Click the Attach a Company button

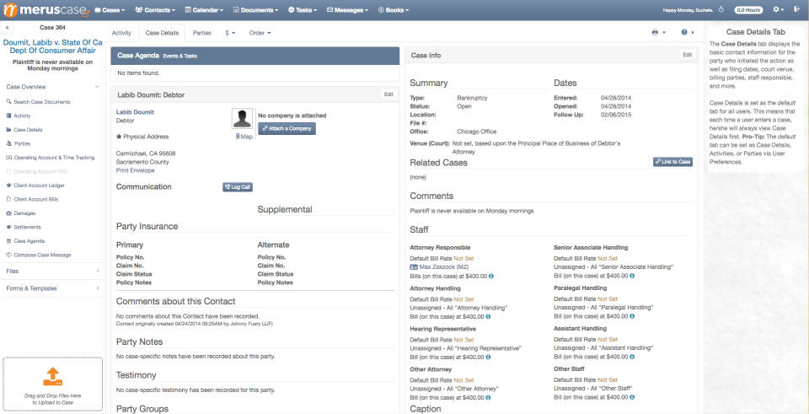point(287,128)
